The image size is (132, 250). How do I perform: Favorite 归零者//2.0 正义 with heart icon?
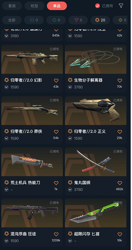(x=120, y=132)
